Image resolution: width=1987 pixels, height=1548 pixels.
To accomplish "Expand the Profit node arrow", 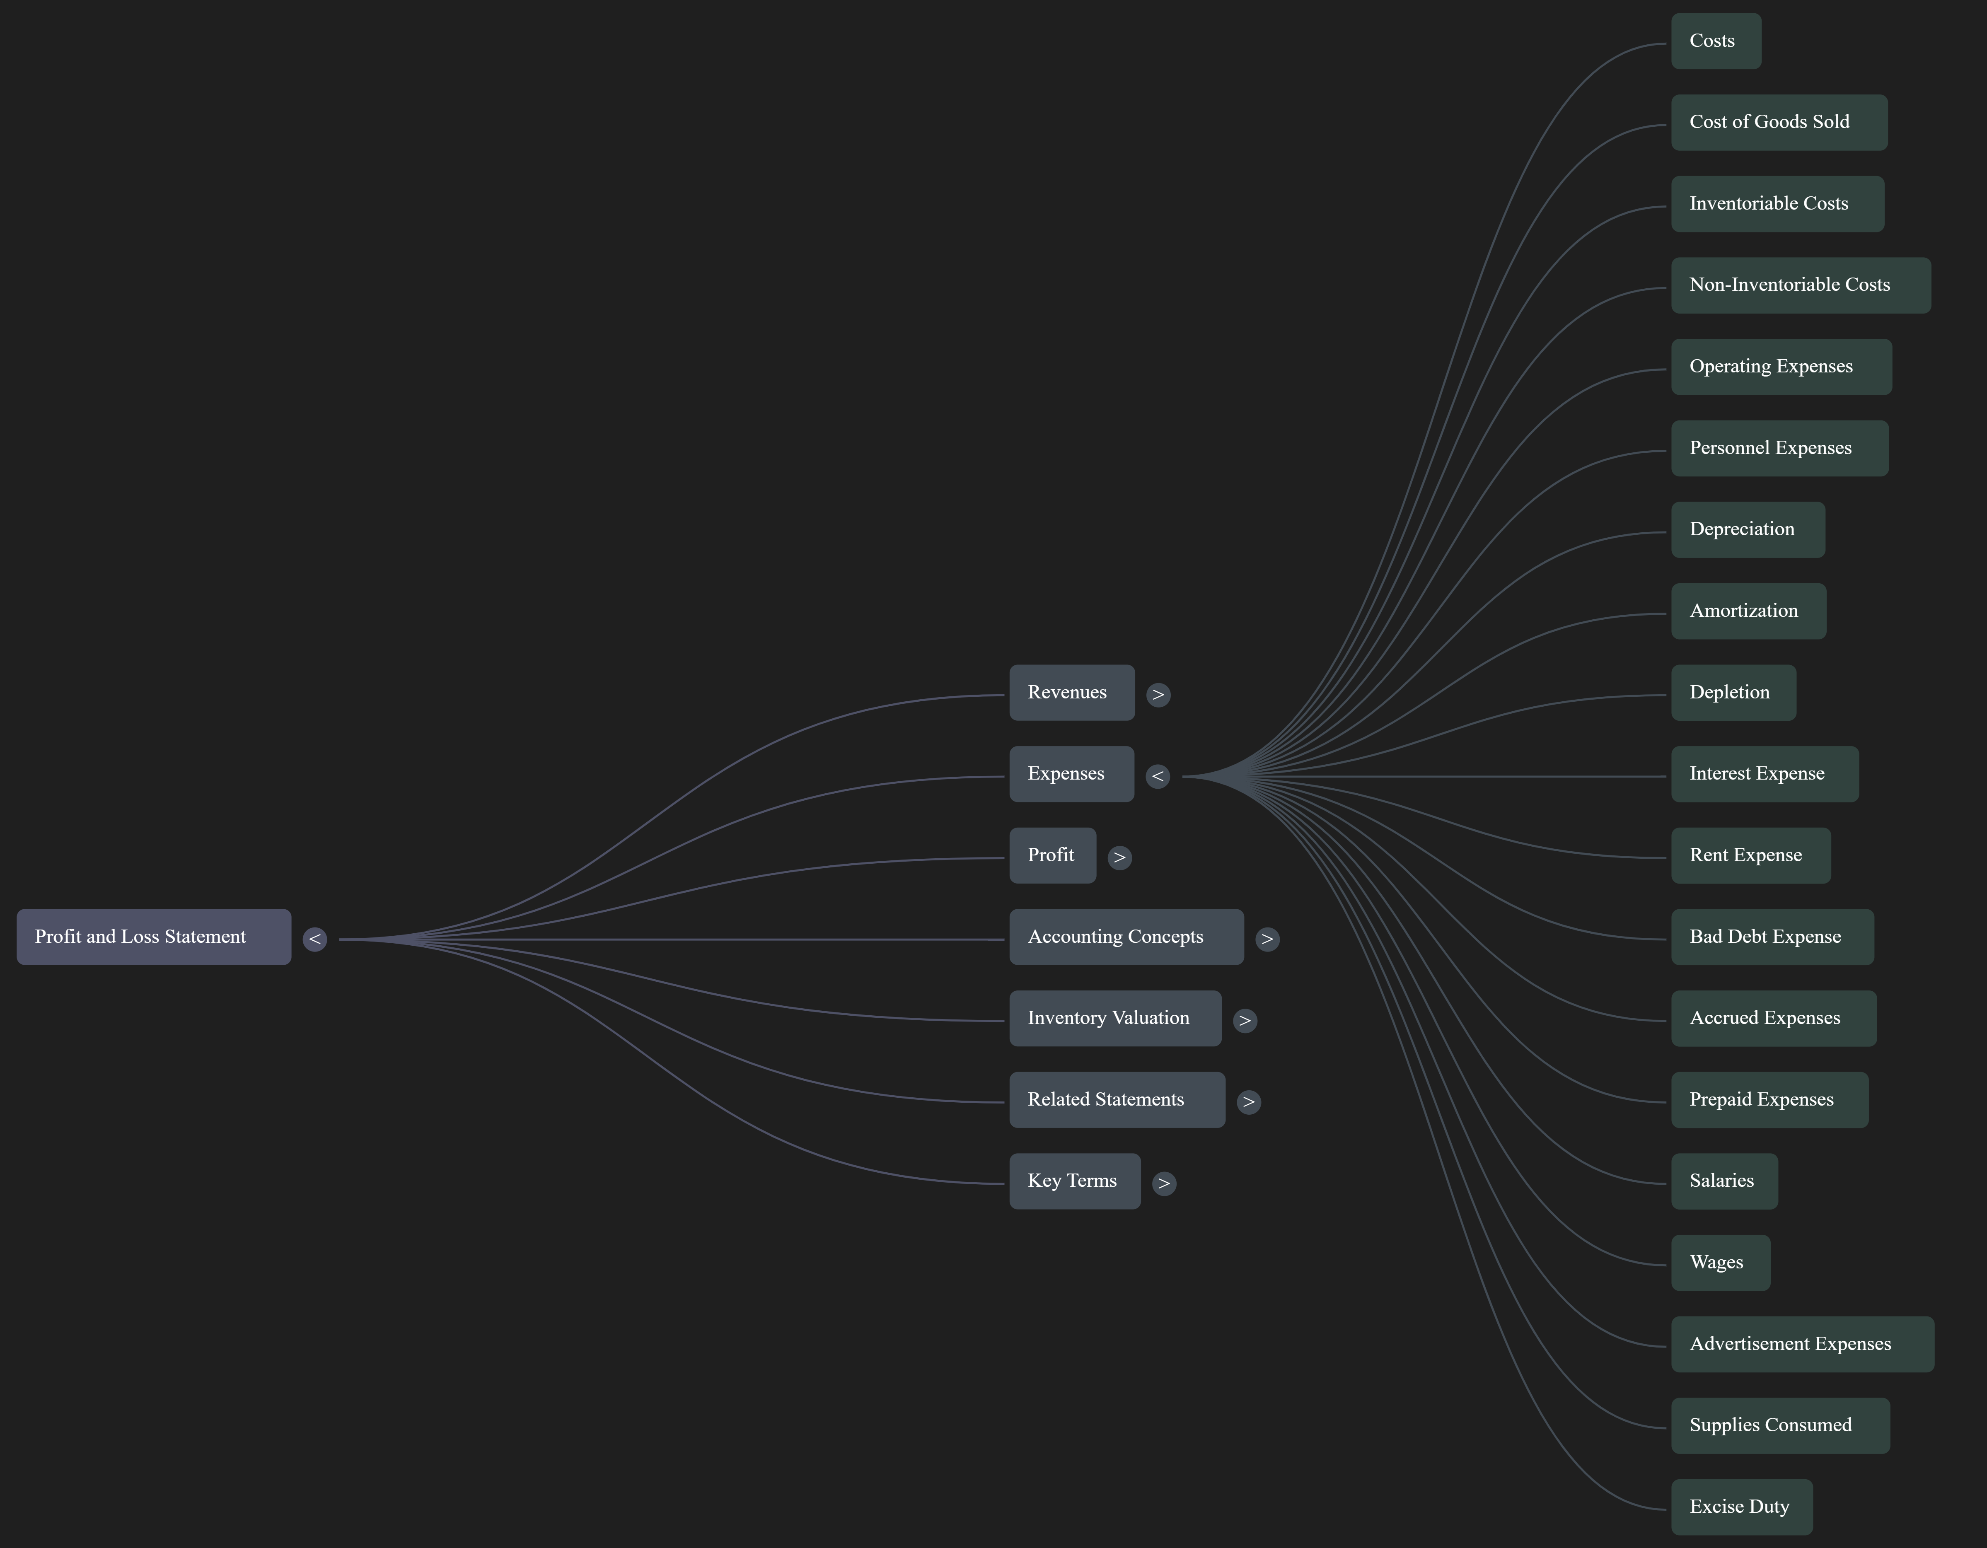I will click(x=1119, y=857).
